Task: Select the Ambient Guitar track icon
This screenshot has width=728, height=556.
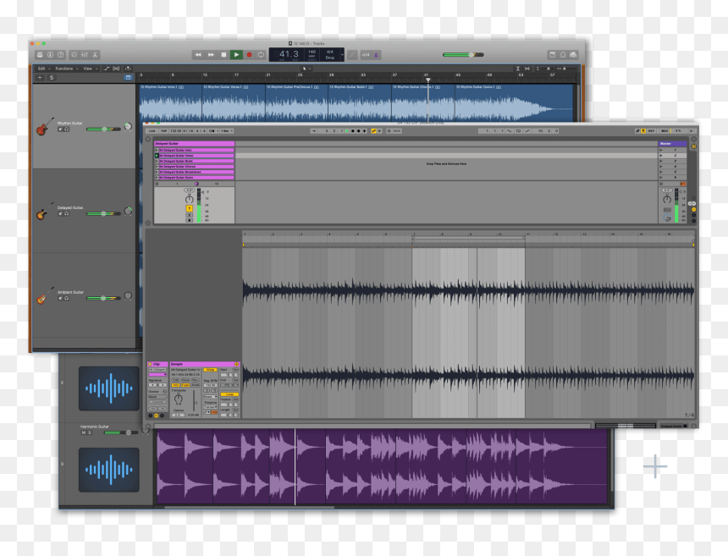Action: pos(45,295)
